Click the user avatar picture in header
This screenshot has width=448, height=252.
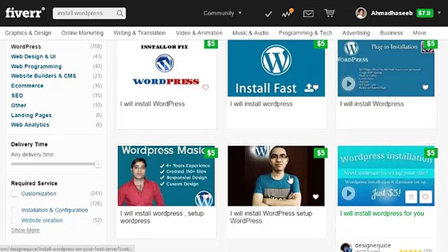pos(361,13)
